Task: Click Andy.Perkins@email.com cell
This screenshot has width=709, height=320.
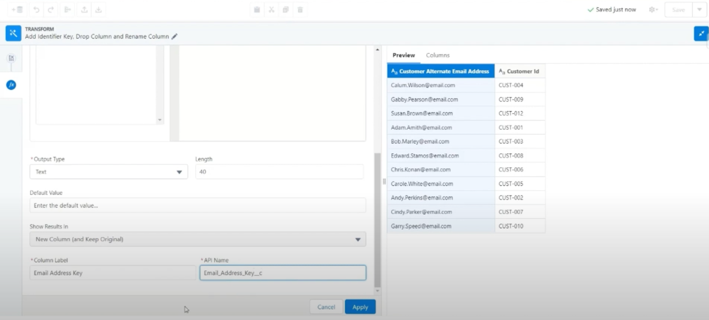Action: tap(441, 197)
